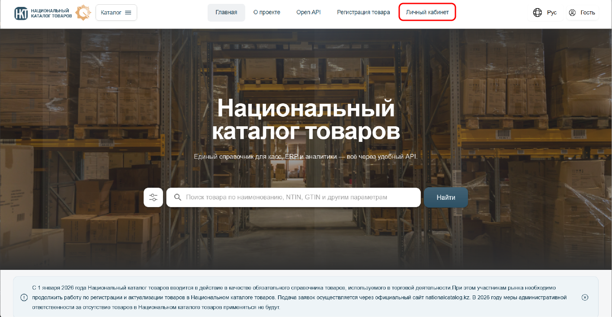Viewport: 612px width, 317px height.
Task: Open the Гость account menu
Action: [x=582, y=13]
